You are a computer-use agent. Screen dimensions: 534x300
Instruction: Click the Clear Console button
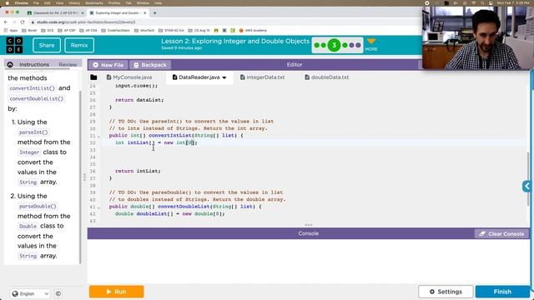click(x=501, y=233)
